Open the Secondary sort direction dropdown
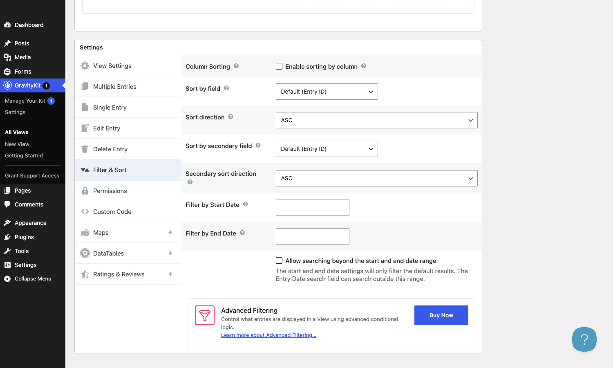613x368 pixels. point(377,178)
